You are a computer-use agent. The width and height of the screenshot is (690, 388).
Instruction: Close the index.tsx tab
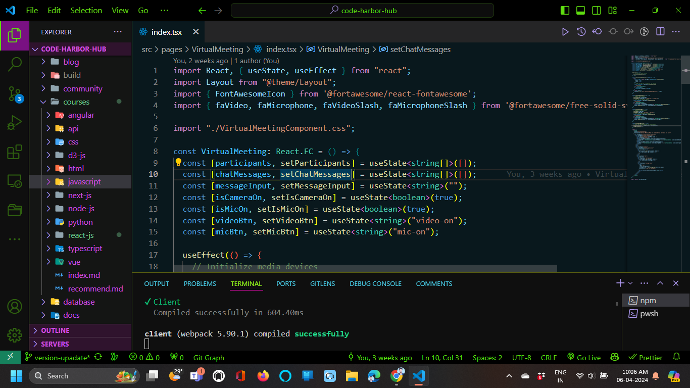(x=196, y=32)
